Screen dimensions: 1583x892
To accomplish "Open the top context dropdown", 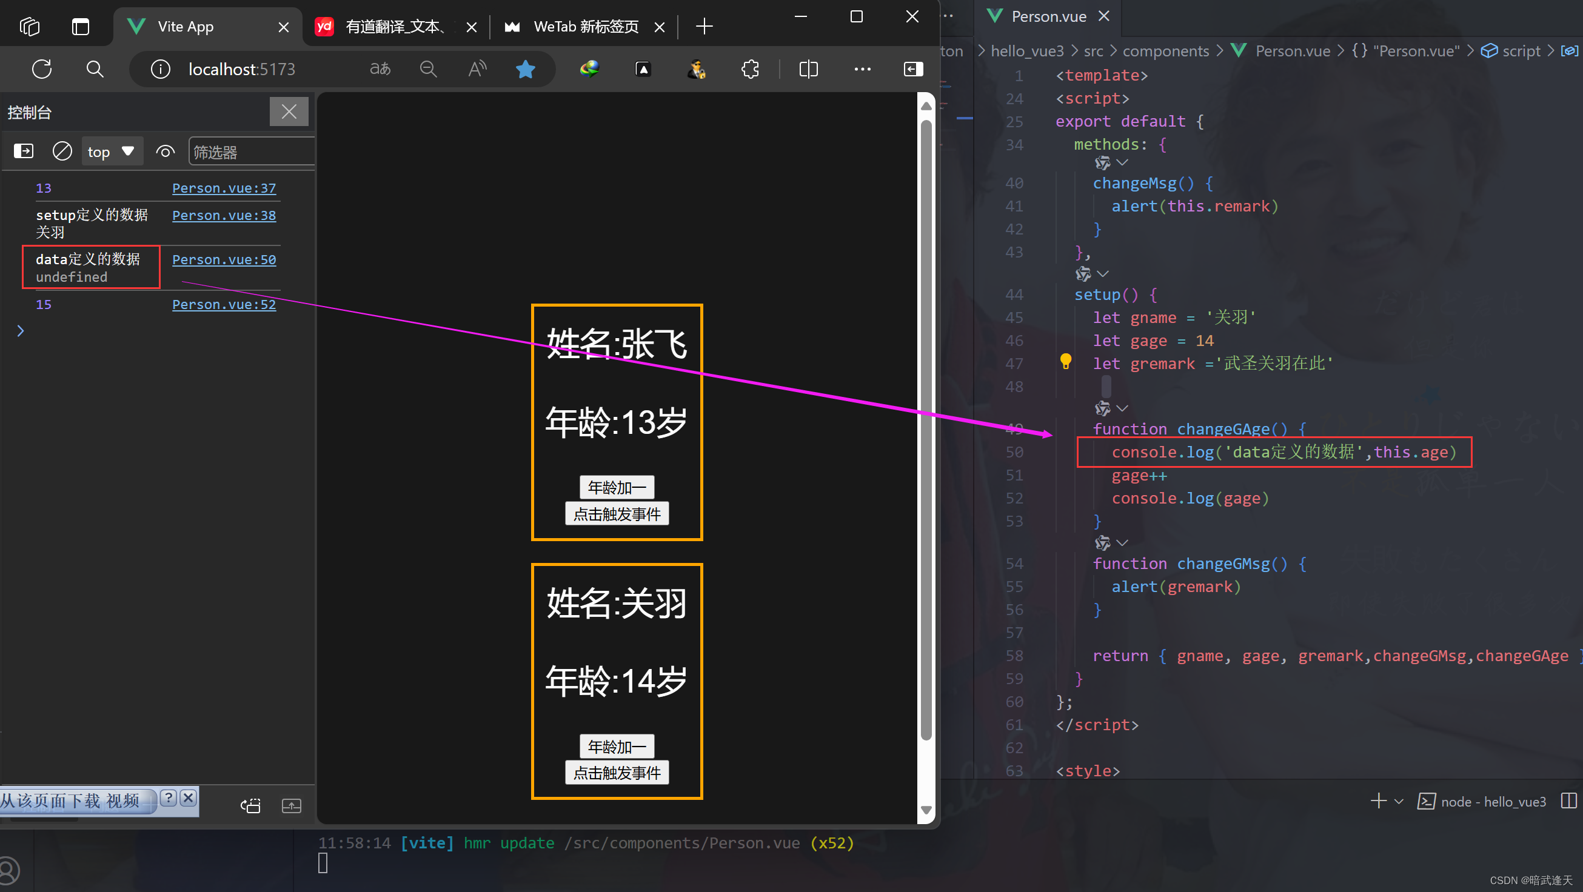I will pyautogui.click(x=112, y=151).
